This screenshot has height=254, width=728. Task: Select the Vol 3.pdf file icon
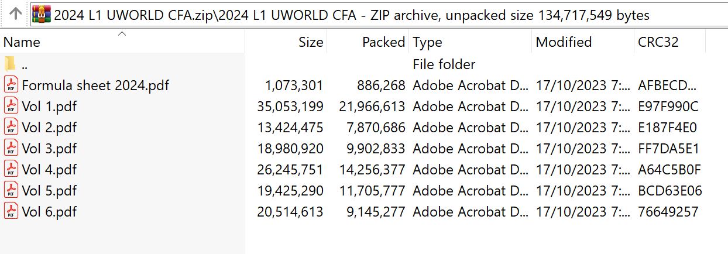(11, 149)
